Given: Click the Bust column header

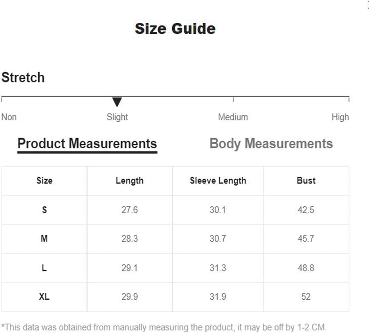Looking at the screenshot, I should pyautogui.click(x=306, y=181).
